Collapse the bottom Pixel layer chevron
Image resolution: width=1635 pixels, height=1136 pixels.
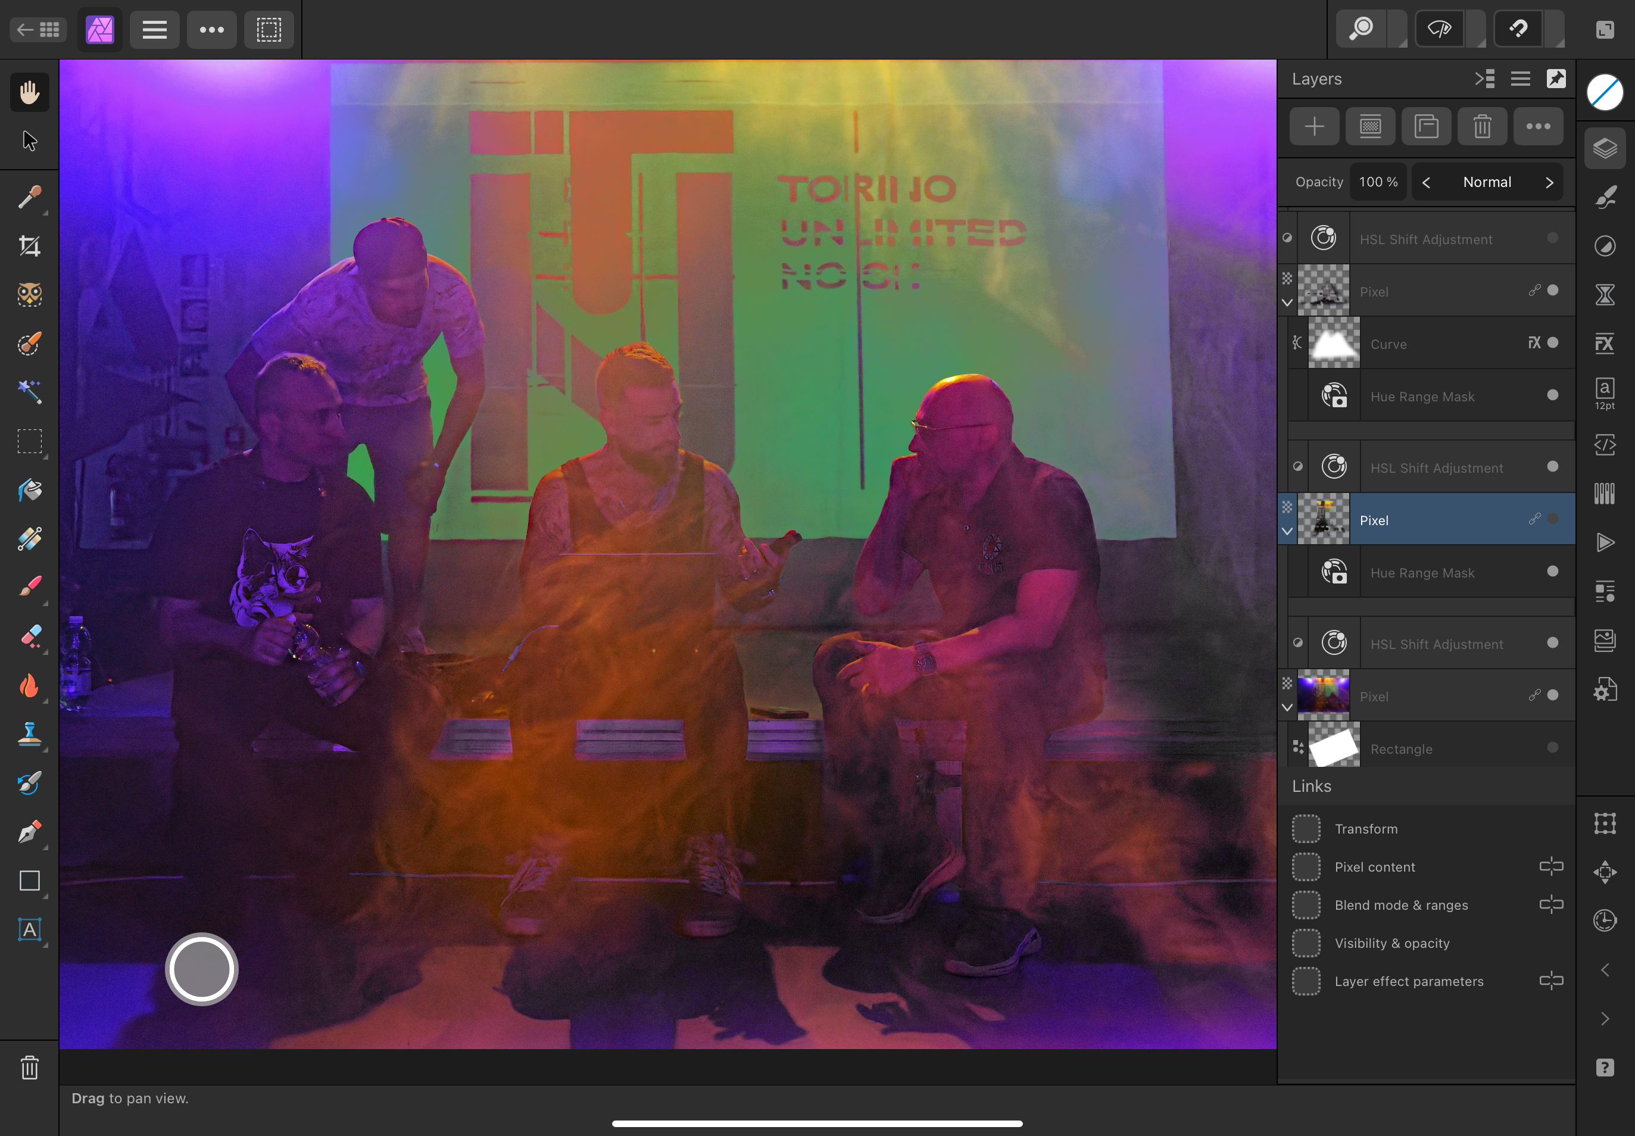pos(1287,707)
